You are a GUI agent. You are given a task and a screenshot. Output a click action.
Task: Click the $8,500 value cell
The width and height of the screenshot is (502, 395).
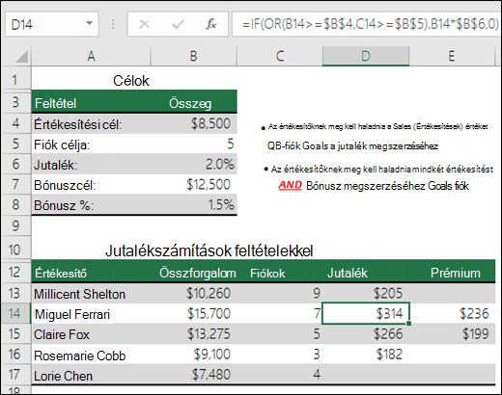[194, 123]
